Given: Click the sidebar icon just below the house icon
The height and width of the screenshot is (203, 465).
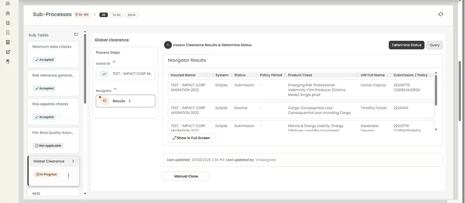Looking at the screenshot, I should coord(8,23).
